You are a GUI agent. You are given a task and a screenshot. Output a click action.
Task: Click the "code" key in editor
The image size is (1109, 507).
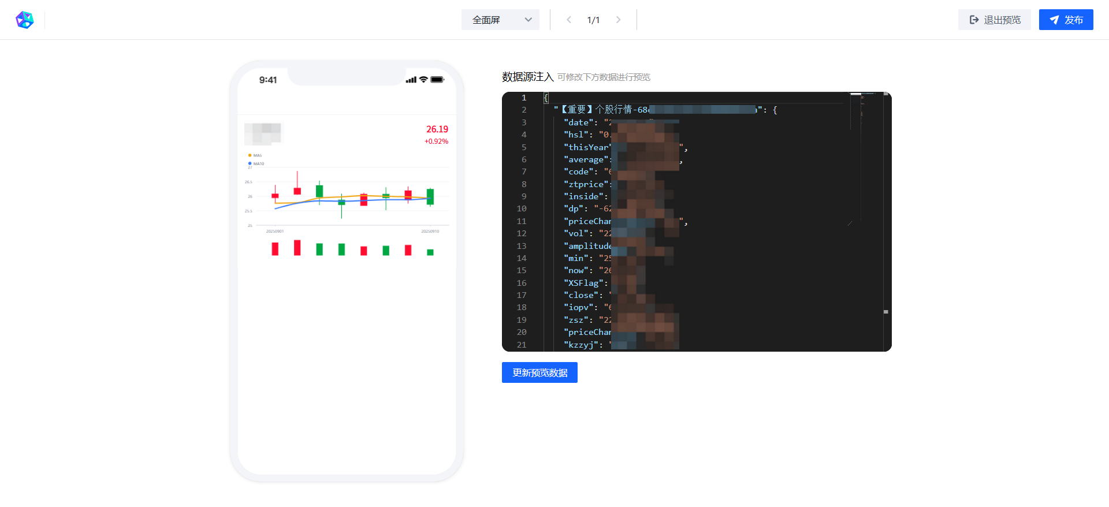pyautogui.click(x=579, y=172)
